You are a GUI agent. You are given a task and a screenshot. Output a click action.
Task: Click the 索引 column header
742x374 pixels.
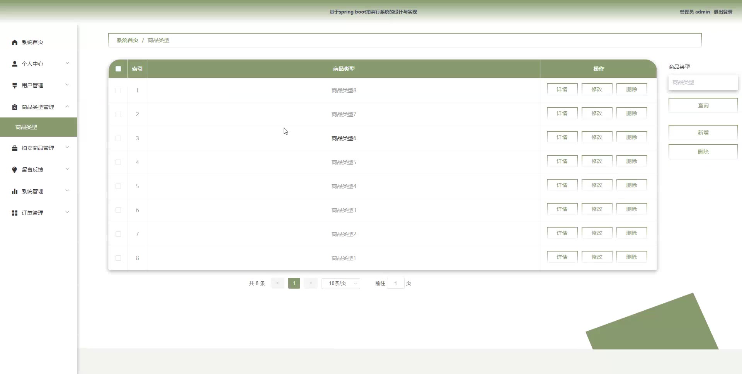point(137,69)
